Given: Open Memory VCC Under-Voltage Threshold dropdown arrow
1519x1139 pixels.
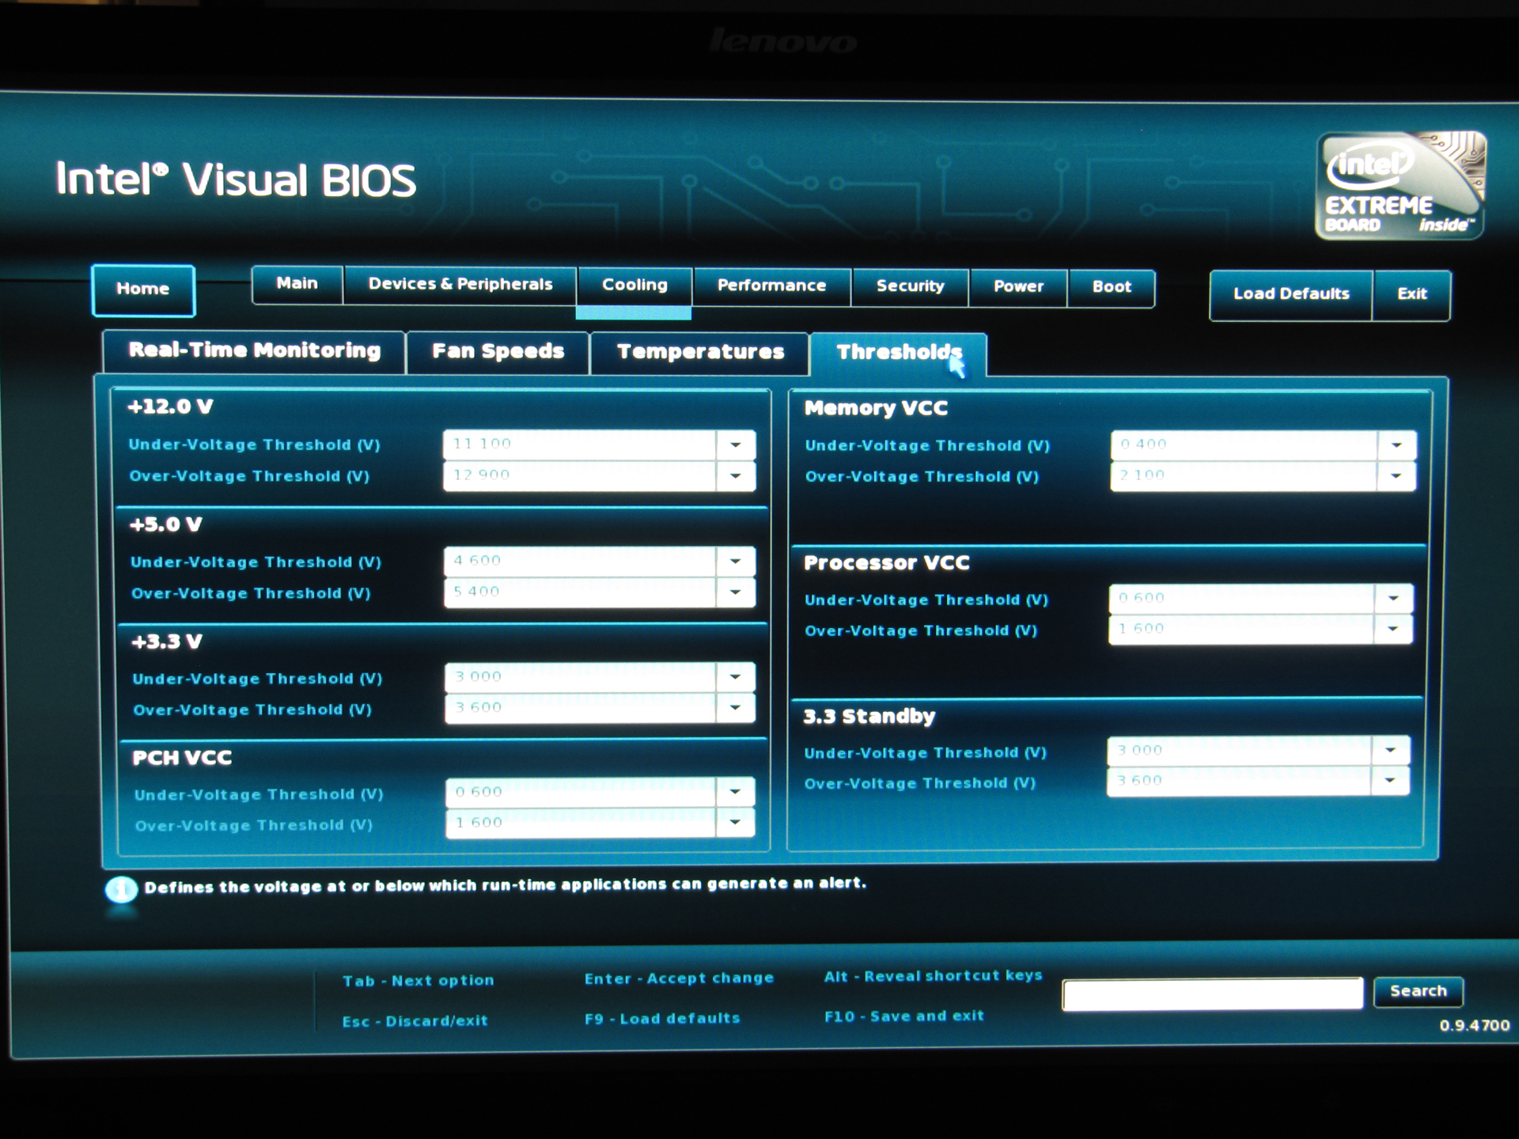Looking at the screenshot, I should [1396, 445].
